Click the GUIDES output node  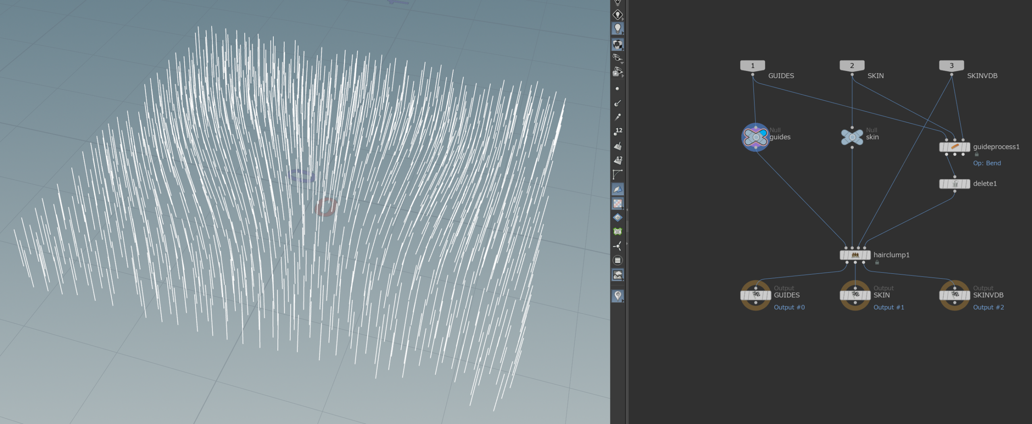tap(755, 295)
